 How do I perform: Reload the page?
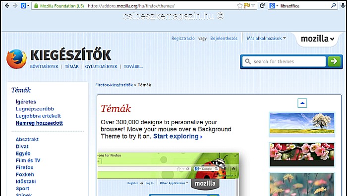click(x=262, y=6)
